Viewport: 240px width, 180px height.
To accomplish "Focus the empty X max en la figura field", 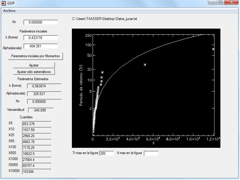I will 151,153.
